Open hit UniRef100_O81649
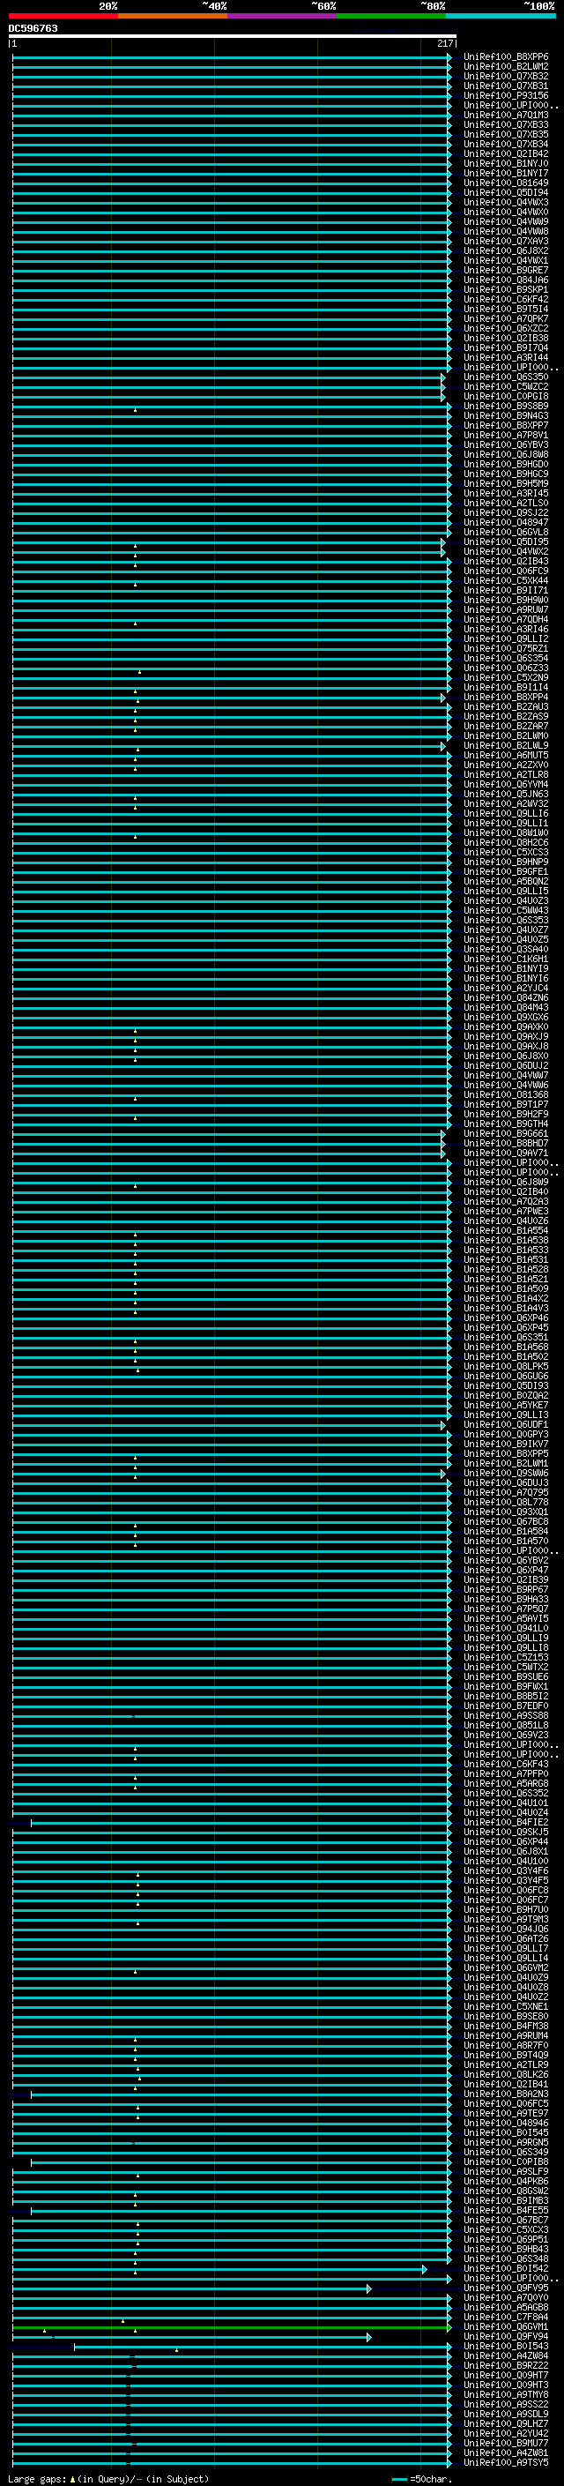 click(x=505, y=183)
